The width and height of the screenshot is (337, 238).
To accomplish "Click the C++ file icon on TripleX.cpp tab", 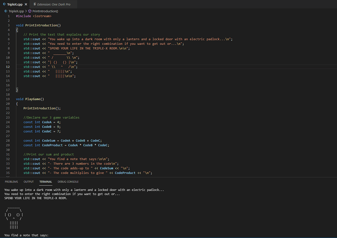I will pos(5,5).
